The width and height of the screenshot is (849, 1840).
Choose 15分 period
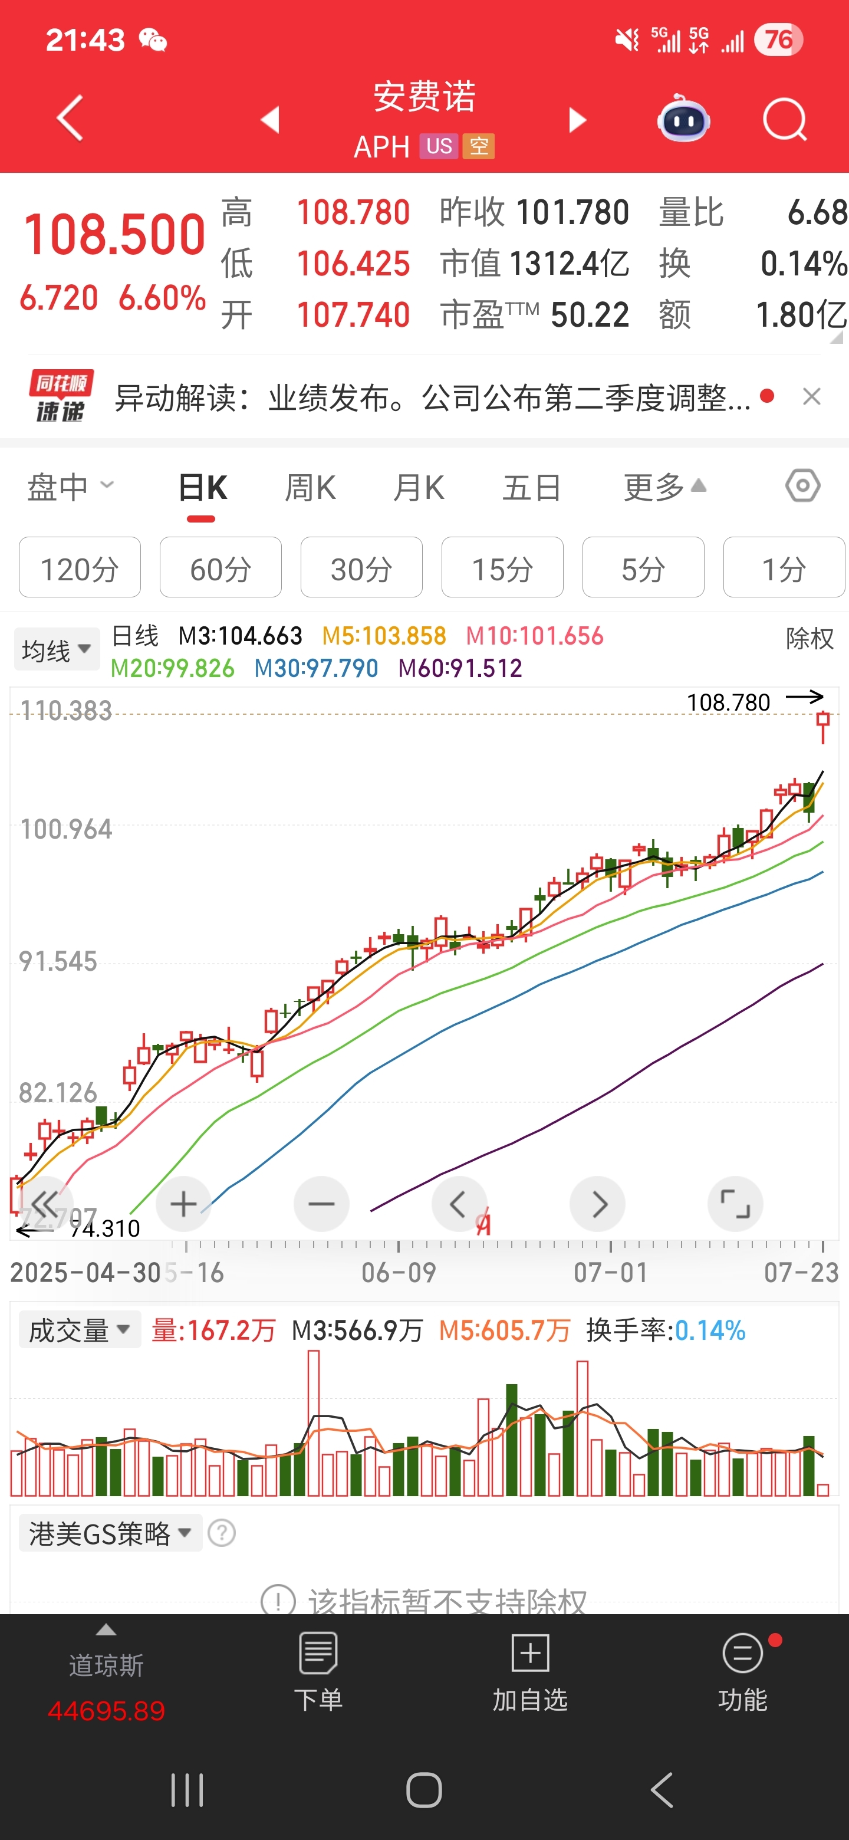pos(503,568)
